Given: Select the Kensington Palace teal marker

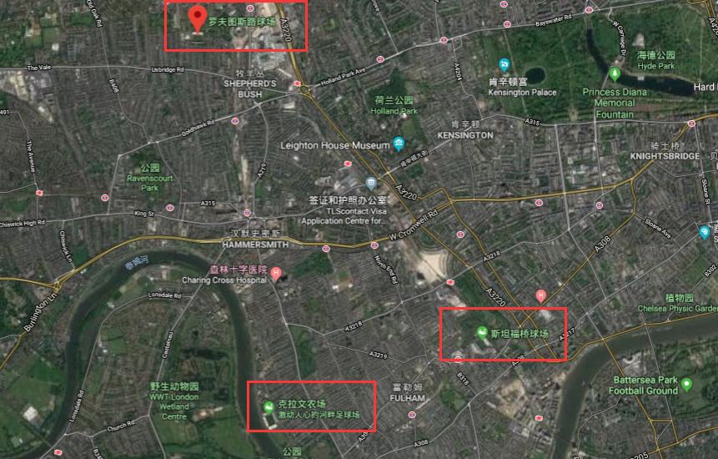Looking at the screenshot, I should 505,64.
